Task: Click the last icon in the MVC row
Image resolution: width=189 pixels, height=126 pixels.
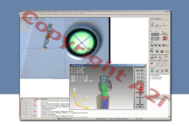Action: 167,45
